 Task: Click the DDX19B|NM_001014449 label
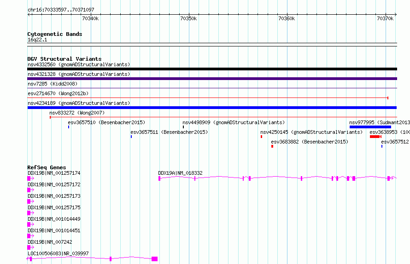pos(54,219)
